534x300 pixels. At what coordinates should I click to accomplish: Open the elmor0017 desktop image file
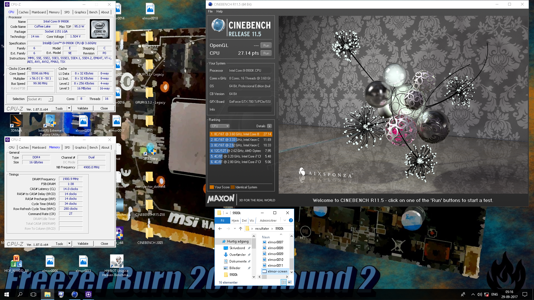(117, 124)
